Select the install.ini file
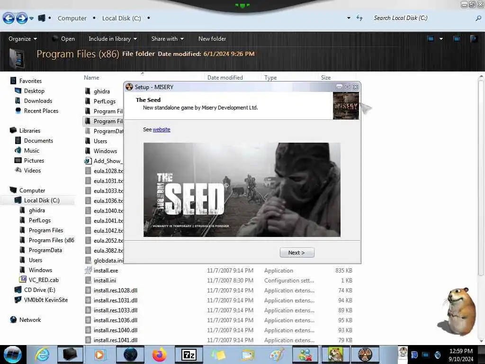Viewport: 485px width, 364px height. pyautogui.click(x=105, y=281)
